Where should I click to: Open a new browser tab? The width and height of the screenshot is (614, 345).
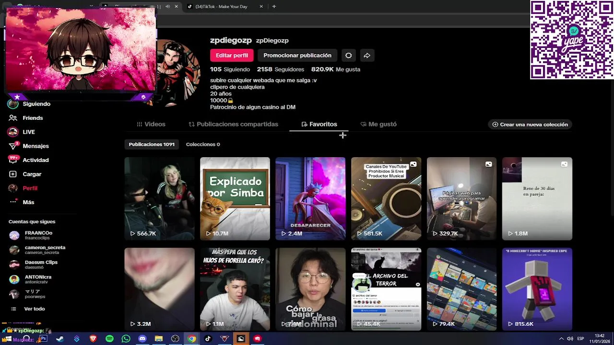pyautogui.click(x=274, y=7)
